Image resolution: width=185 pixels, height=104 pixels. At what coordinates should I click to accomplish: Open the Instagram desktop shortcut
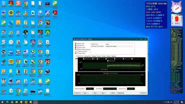coord(11,42)
